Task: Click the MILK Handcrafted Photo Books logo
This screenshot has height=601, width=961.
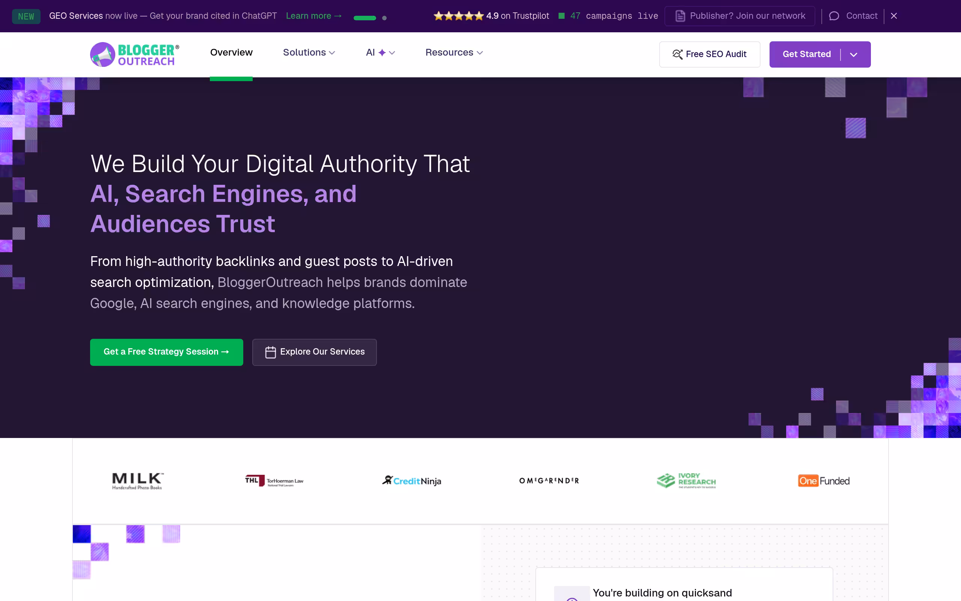Action: point(137,481)
